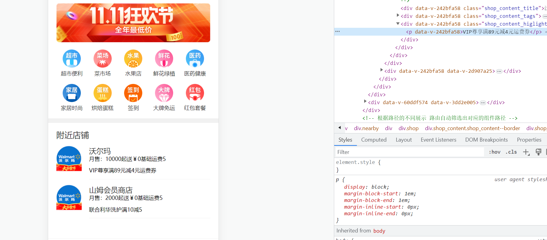Image resolution: width=547 pixels, height=240 pixels.
Task: Open the 烘焙蛋糕 category icon
Action: tap(103, 93)
